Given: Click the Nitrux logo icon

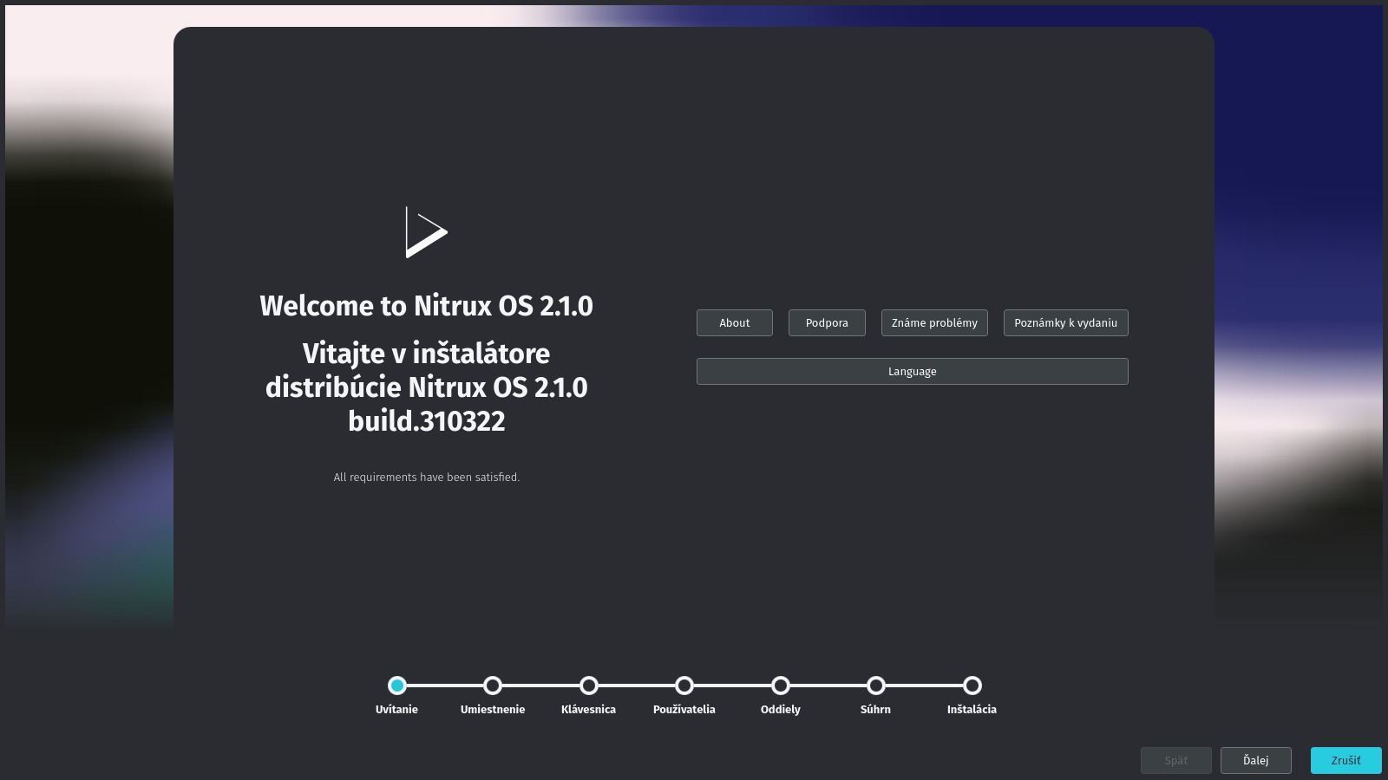Looking at the screenshot, I should 426,232.
